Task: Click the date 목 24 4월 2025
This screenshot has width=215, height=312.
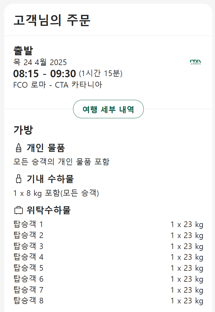Action: [40, 62]
